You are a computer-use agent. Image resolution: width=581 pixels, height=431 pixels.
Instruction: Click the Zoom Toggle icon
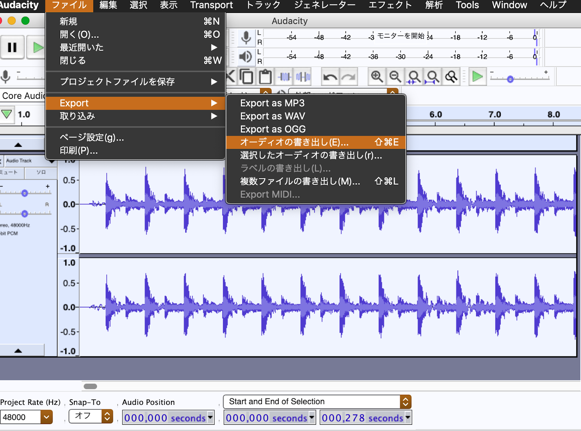click(451, 77)
